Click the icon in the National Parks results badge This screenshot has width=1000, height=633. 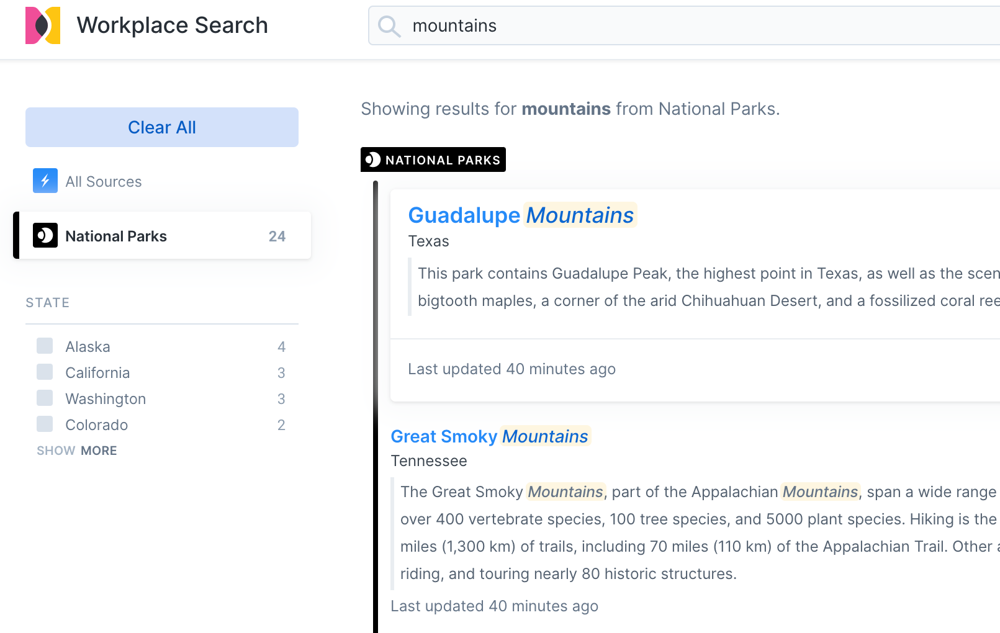point(373,159)
